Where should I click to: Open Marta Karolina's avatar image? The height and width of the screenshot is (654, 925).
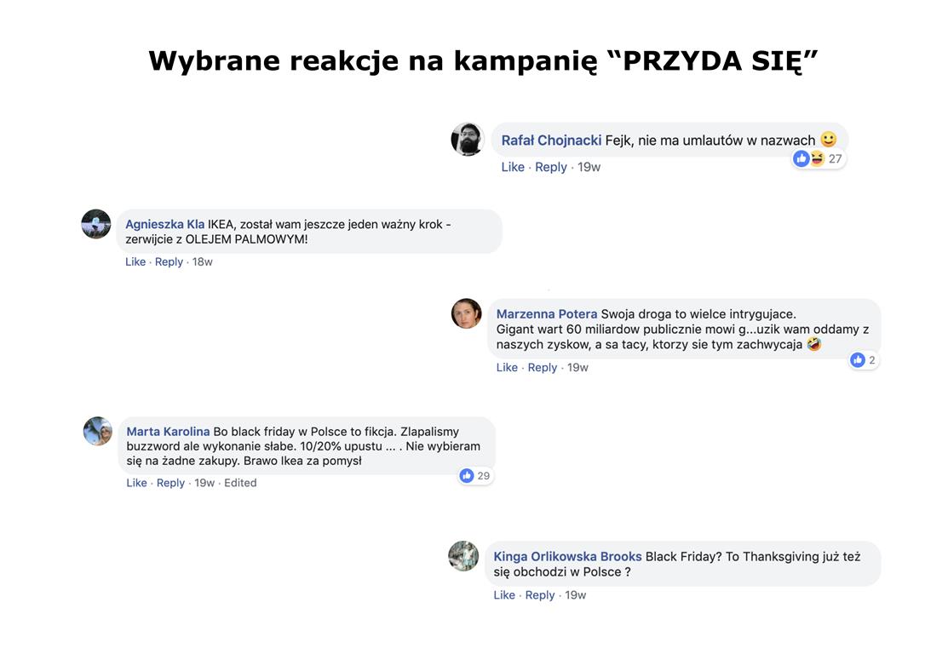(98, 431)
